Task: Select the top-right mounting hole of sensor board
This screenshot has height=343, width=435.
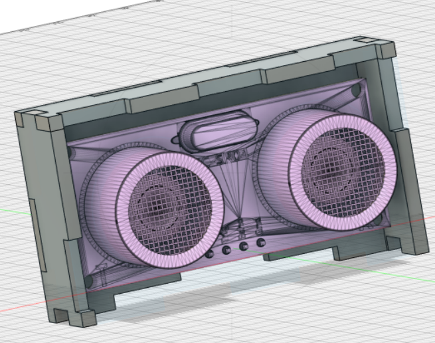Action: (356, 90)
